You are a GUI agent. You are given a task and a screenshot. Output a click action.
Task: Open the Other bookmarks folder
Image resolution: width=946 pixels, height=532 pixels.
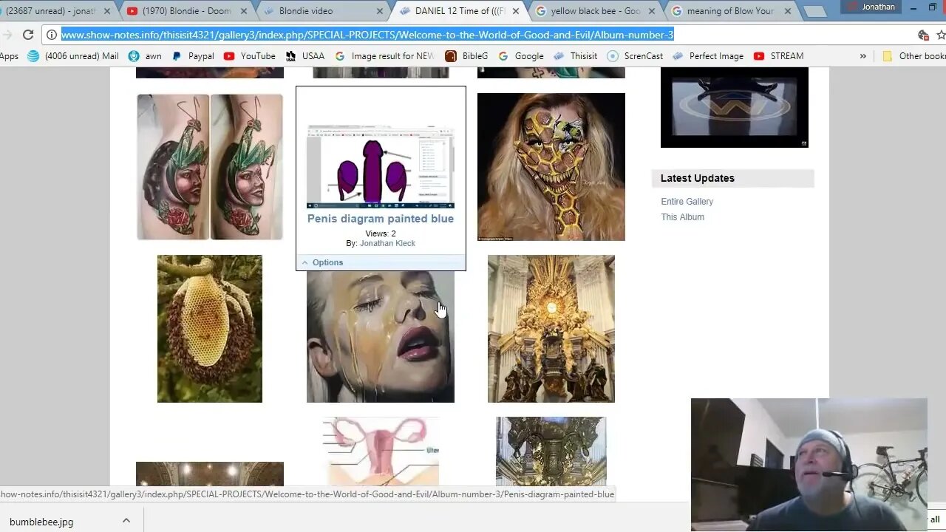[x=914, y=56]
